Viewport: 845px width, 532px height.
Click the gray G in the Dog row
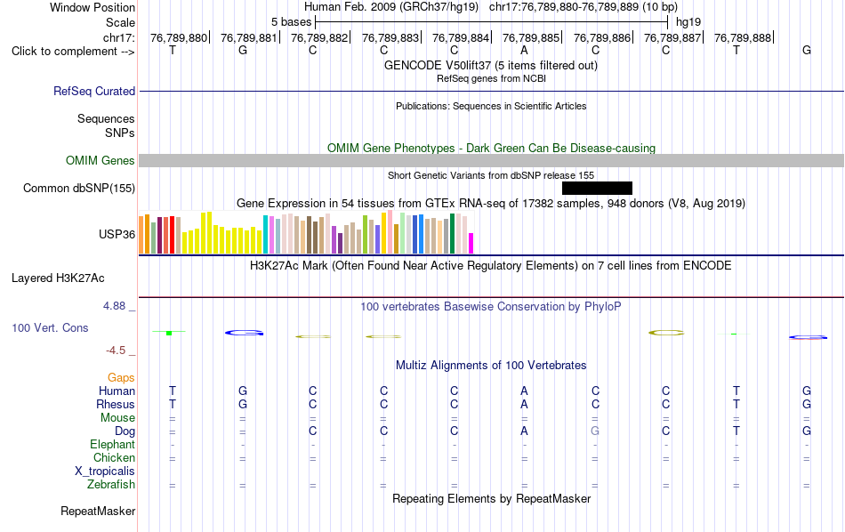(595, 431)
